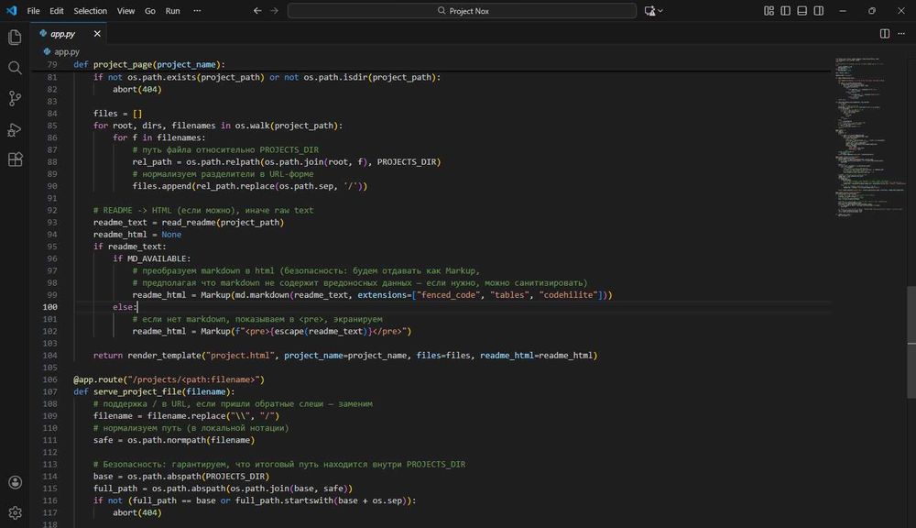Open the editor More Actions ellipsis menu

tap(902, 33)
